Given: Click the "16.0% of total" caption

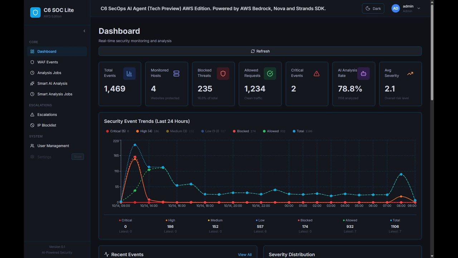Looking at the screenshot, I should coord(208,98).
